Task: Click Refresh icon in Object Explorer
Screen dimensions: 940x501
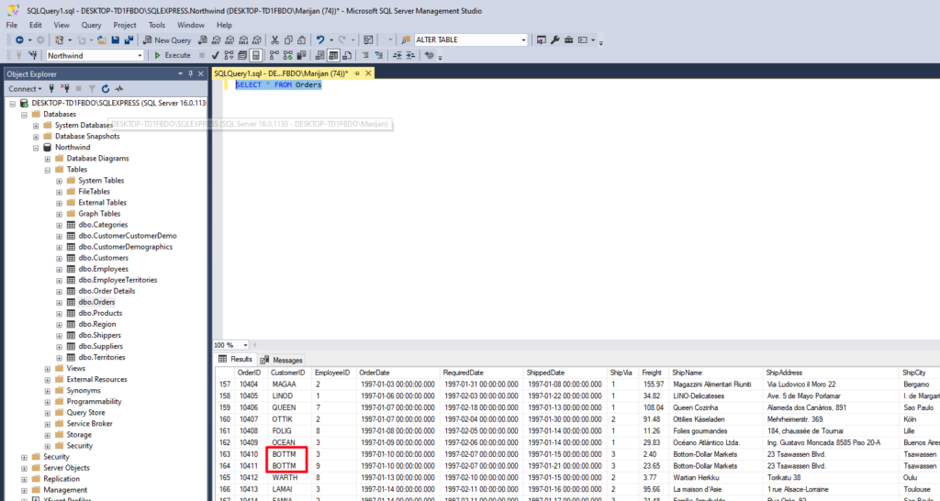Action: tap(106, 89)
